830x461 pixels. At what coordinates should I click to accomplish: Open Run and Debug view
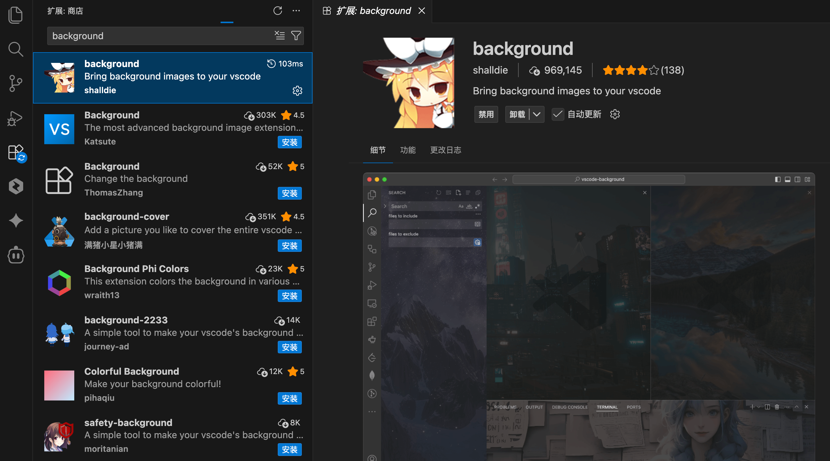15,118
